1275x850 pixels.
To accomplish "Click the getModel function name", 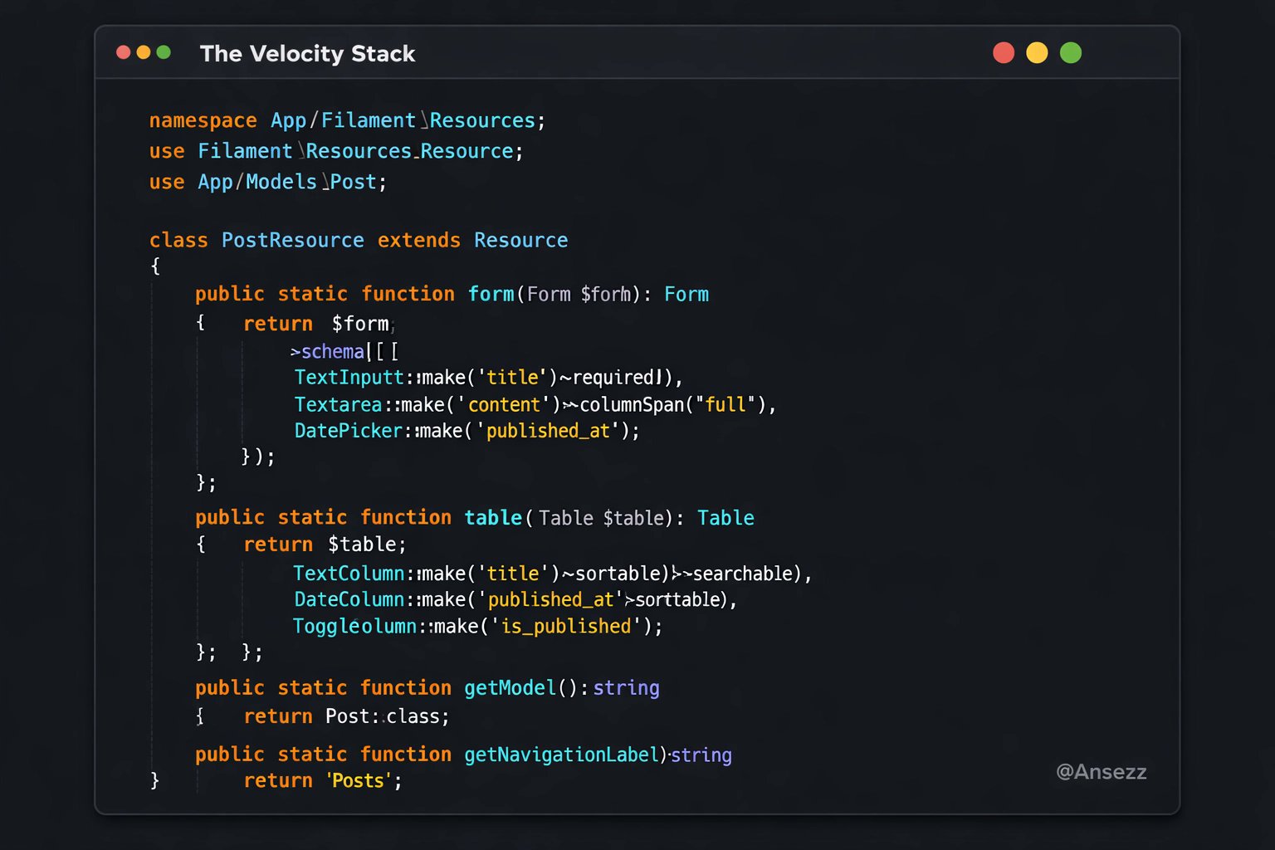I will click(510, 688).
